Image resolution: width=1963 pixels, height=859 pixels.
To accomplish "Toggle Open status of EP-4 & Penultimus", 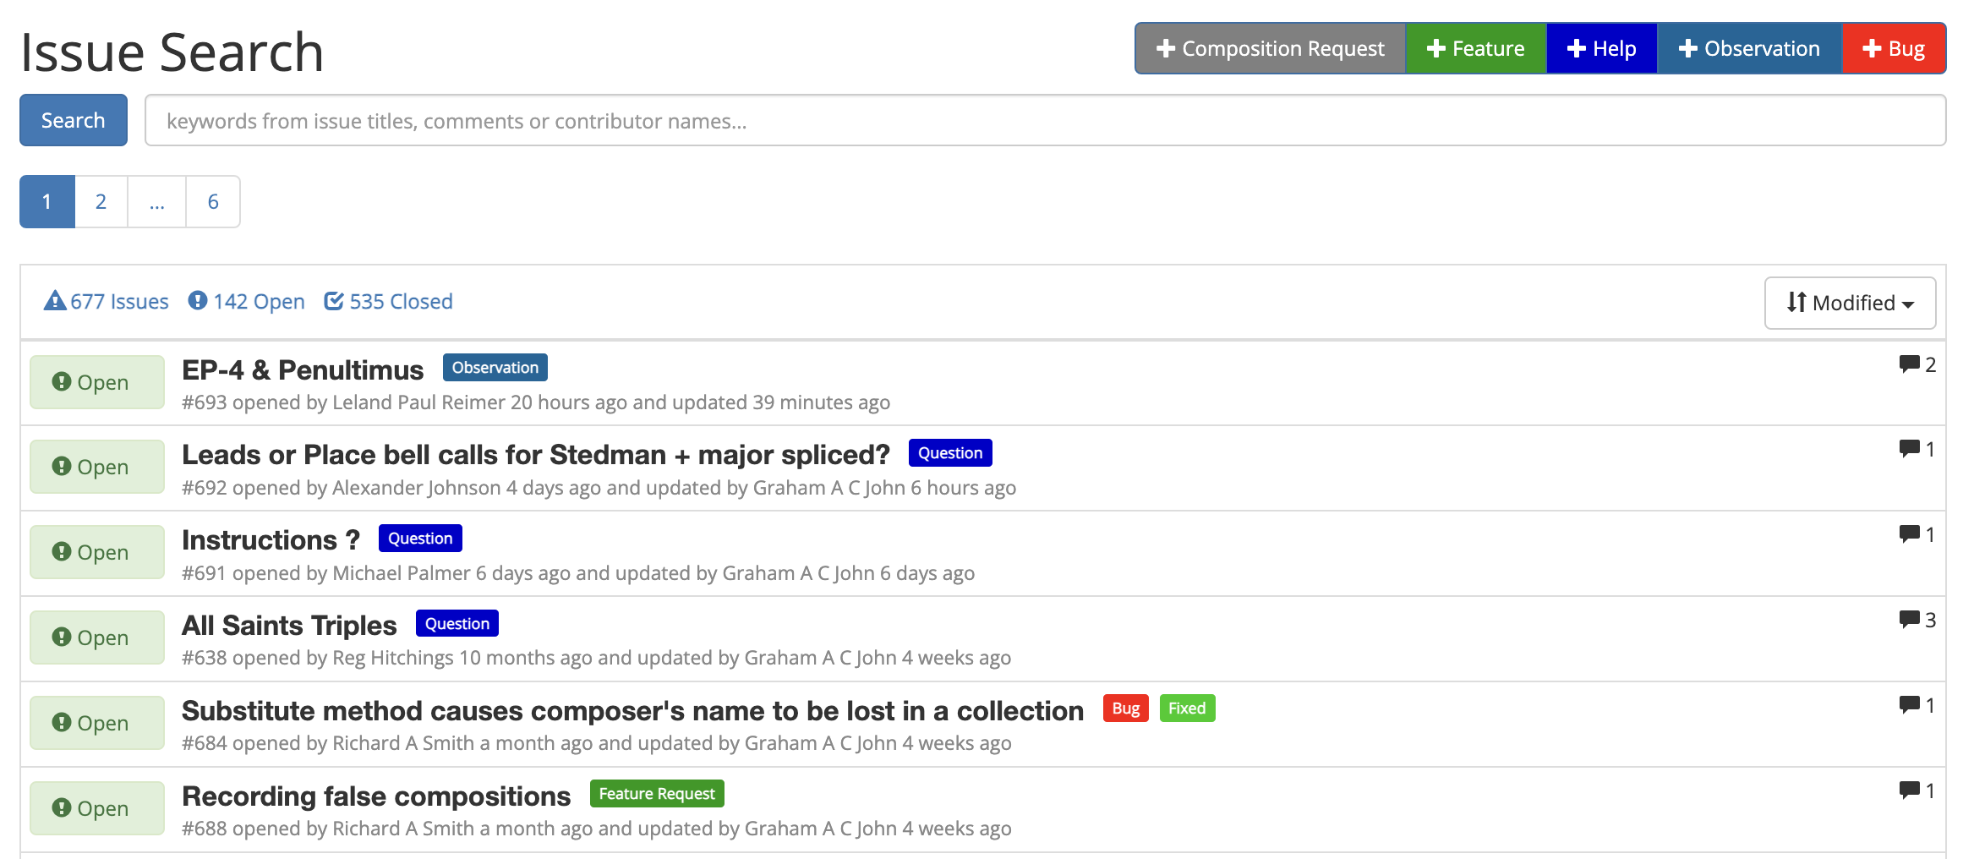I will tap(97, 382).
